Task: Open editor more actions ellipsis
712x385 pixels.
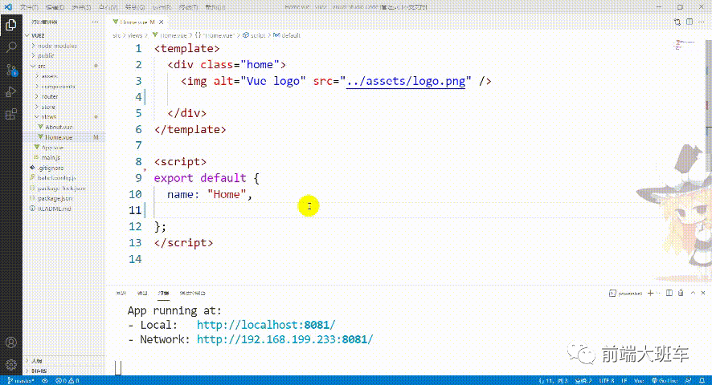Action: pos(702,22)
